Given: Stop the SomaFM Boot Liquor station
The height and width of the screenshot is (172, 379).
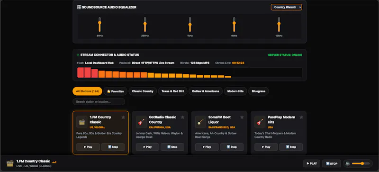Looking at the screenshot, I should 232,147.
